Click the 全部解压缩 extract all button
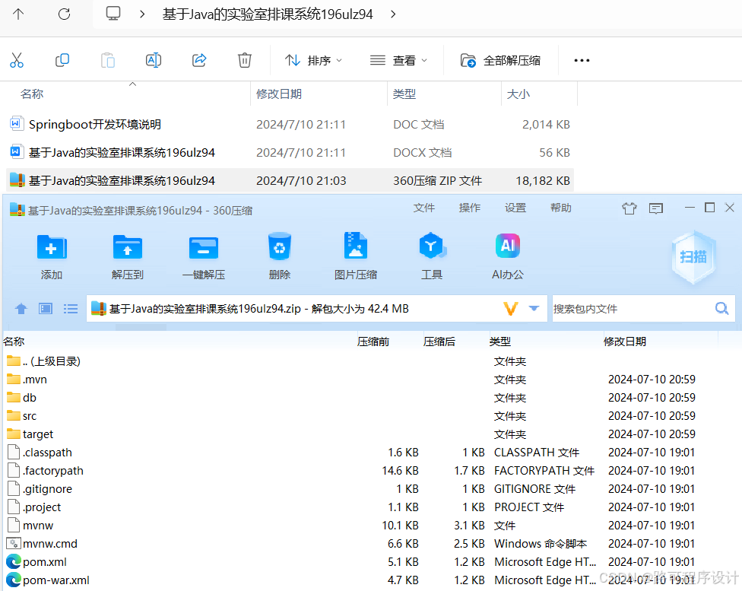 [x=501, y=61]
